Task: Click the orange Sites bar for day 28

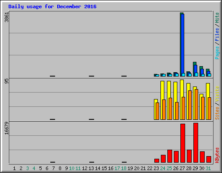Action: 190,105
